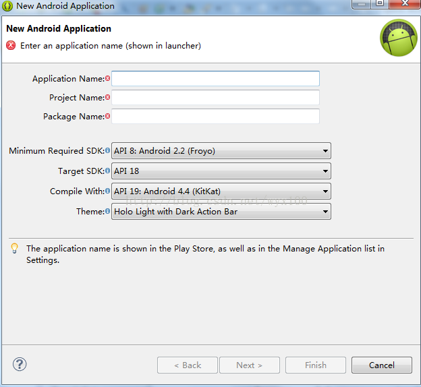Open the Compile With dropdown
Screen dimensions: 421x387
click(x=221, y=191)
